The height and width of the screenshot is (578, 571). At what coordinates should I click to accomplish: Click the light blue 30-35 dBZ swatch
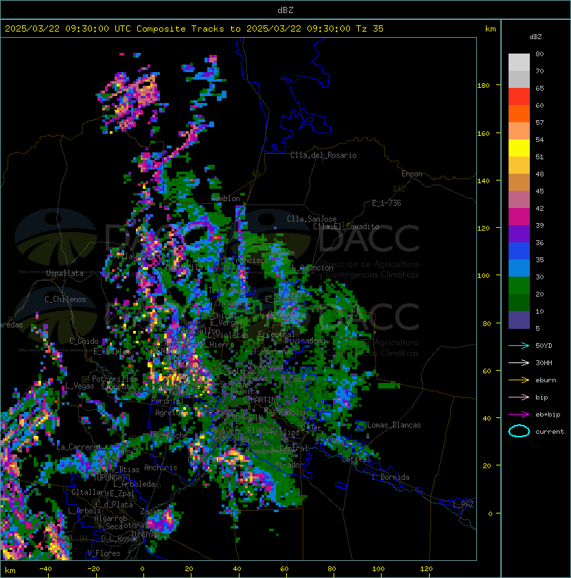[519, 268]
